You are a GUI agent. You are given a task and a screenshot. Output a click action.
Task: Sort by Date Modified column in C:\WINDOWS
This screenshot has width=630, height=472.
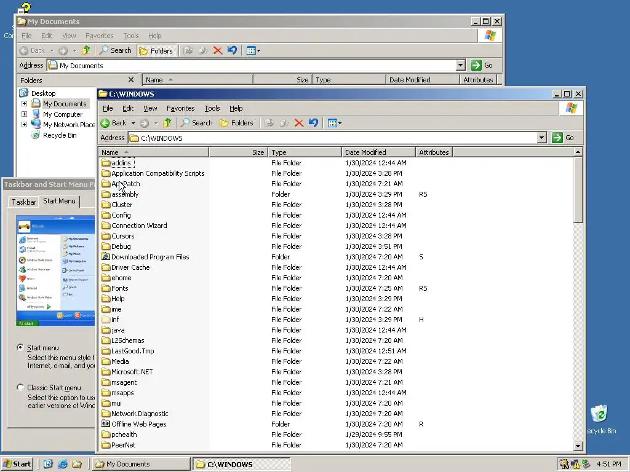click(x=378, y=152)
